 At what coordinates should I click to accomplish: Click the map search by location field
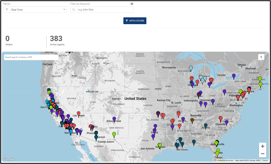(31, 57)
